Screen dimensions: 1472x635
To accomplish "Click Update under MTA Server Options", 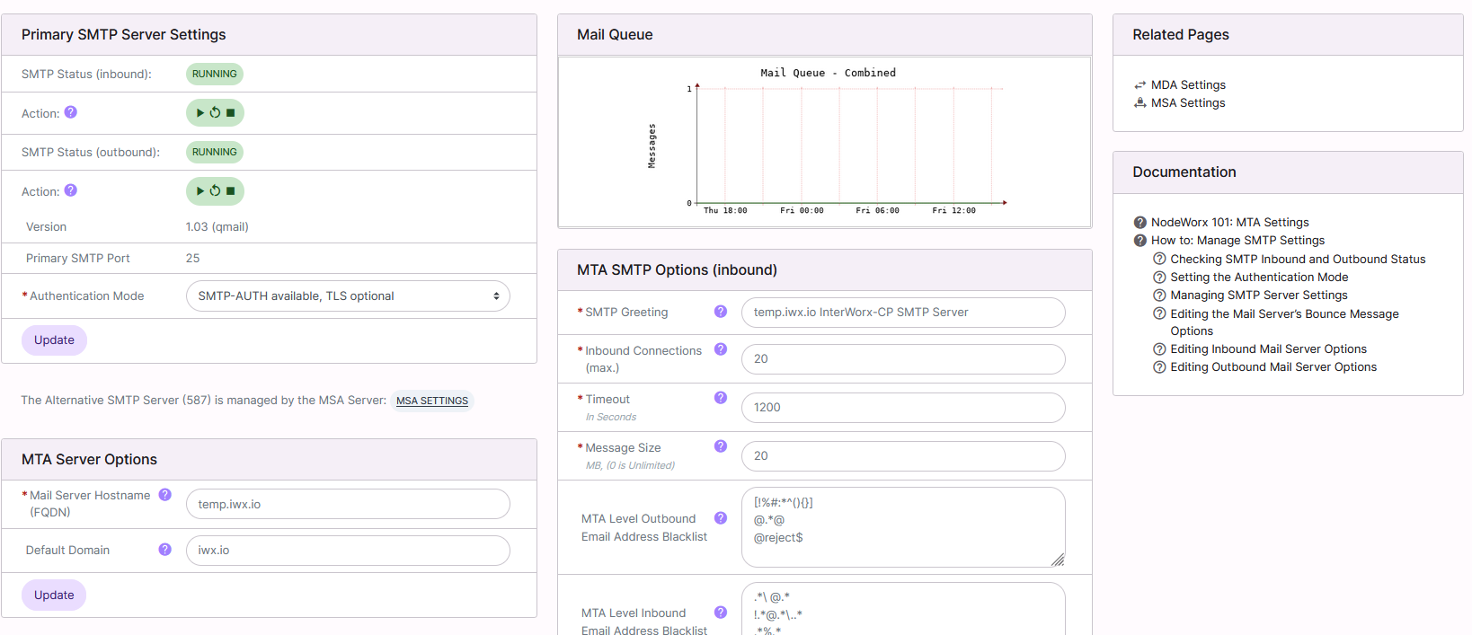I will 54,595.
